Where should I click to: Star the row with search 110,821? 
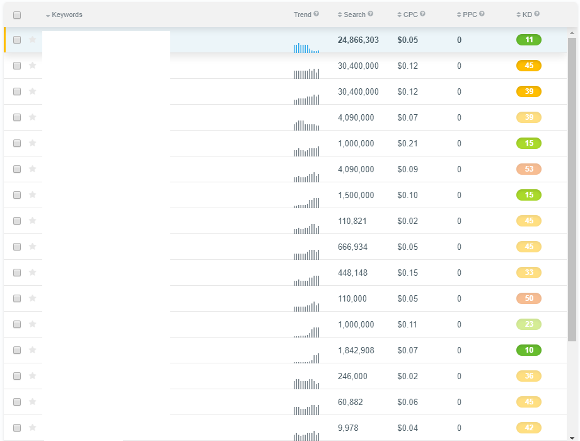[33, 221]
